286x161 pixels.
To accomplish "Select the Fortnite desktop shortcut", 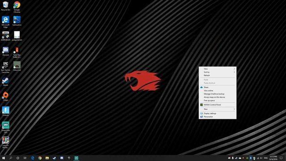I will click(x=6, y=111).
